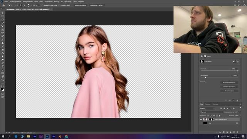Open the Window menu
The height and width of the screenshot is (139, 247).
pos(74,2)
